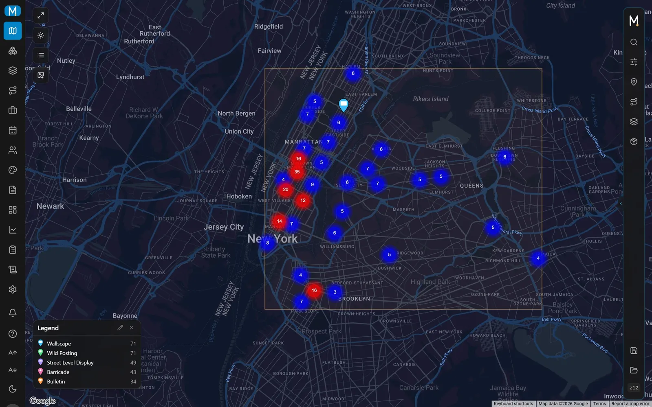This screenshot has height=407, width=652.
Task: Open the dashboard grid icon in left sidebar
Action: click(13, 210)
